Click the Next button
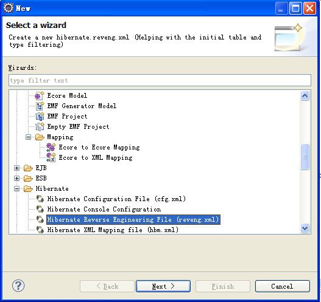Viewport: 321px width, 302px height. tap(163, 286)
